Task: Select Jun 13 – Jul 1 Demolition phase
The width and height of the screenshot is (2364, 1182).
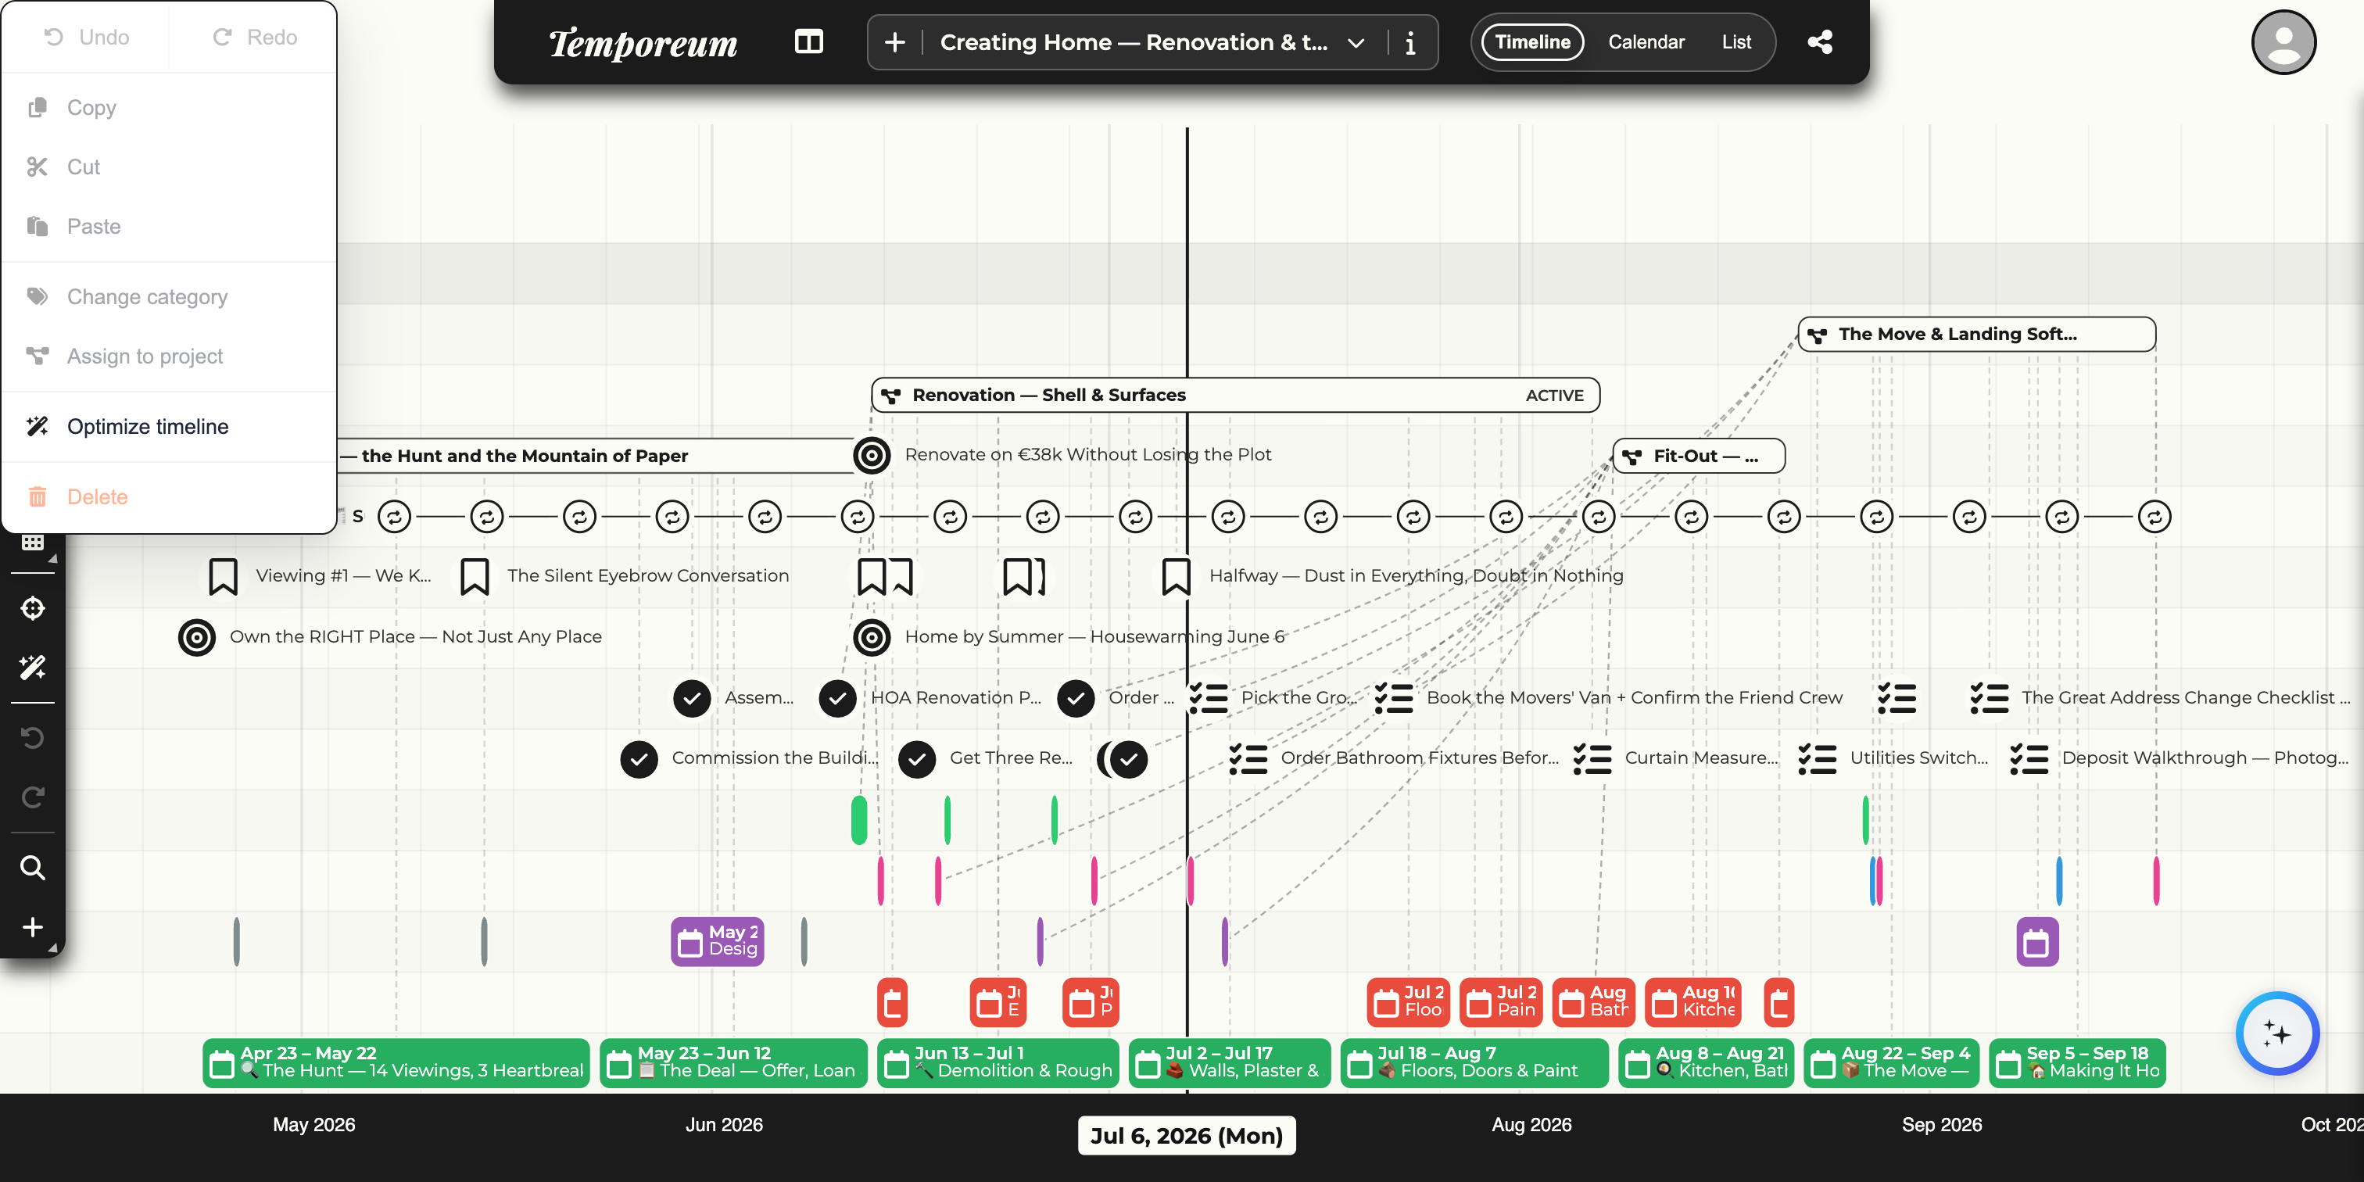Action: [x=998, y=1062]
